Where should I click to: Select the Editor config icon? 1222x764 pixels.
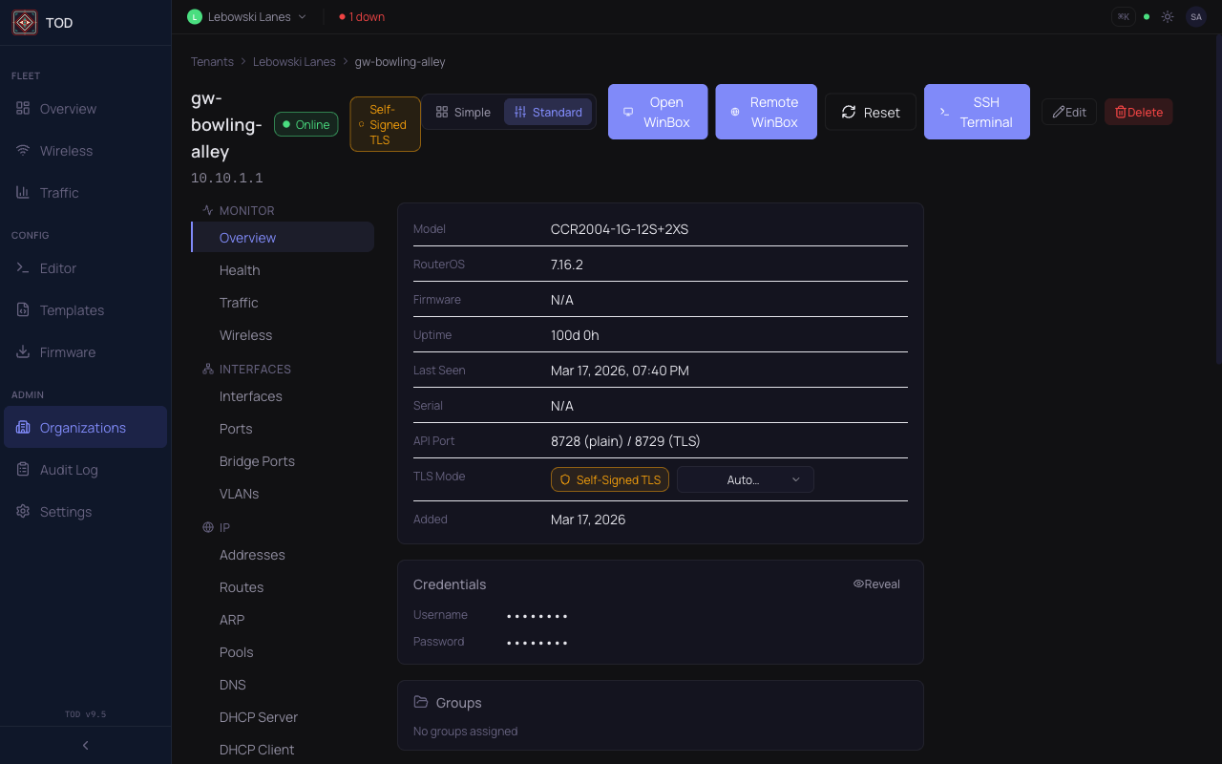point(23,268)
